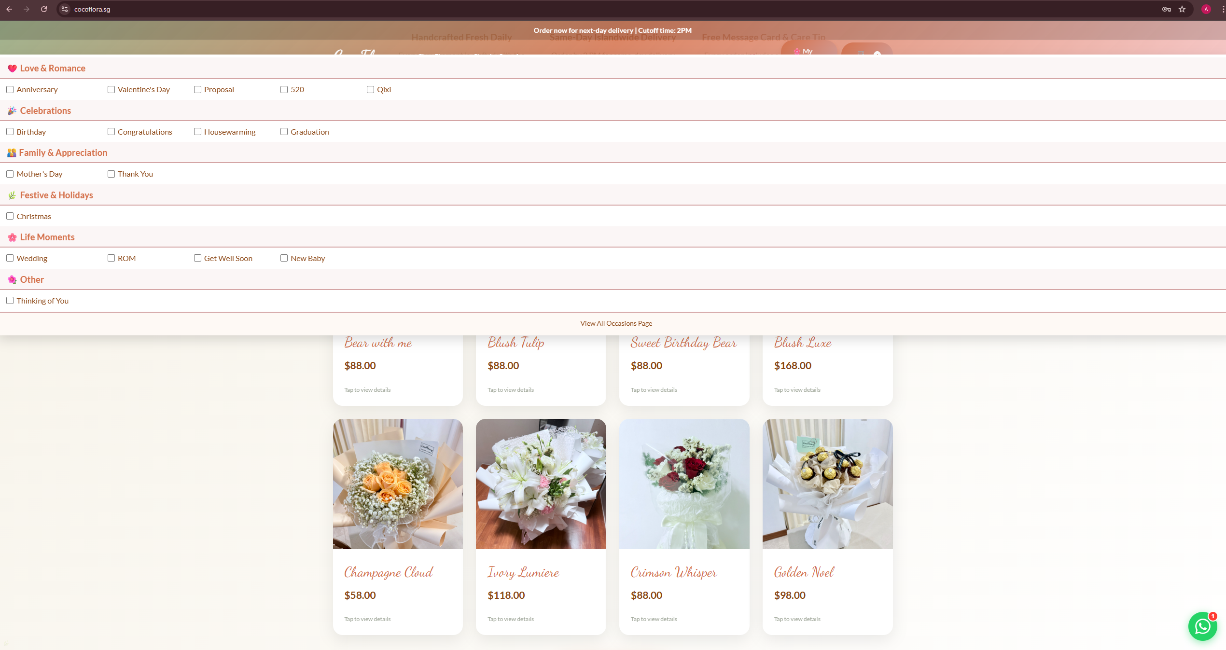Select the Family & Appreciation heading
Screen dimensions: 1226x650
point(63,152)
